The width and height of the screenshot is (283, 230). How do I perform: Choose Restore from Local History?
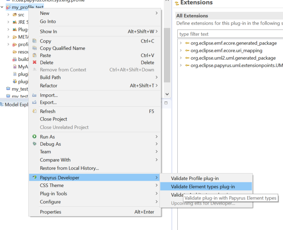pyautogui.click(x=95, y=168)
